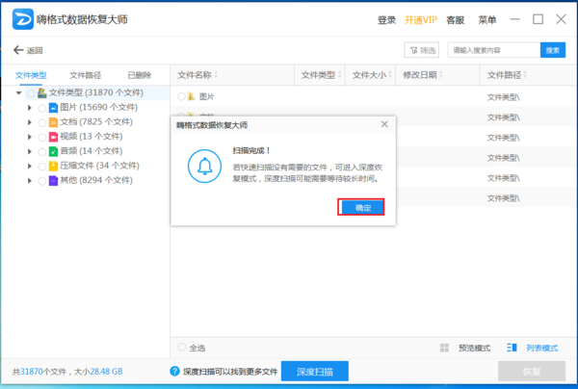Screen dimensions: 578x389
Task: Close the scan-complete dialog with X
Action: (384, 124)
